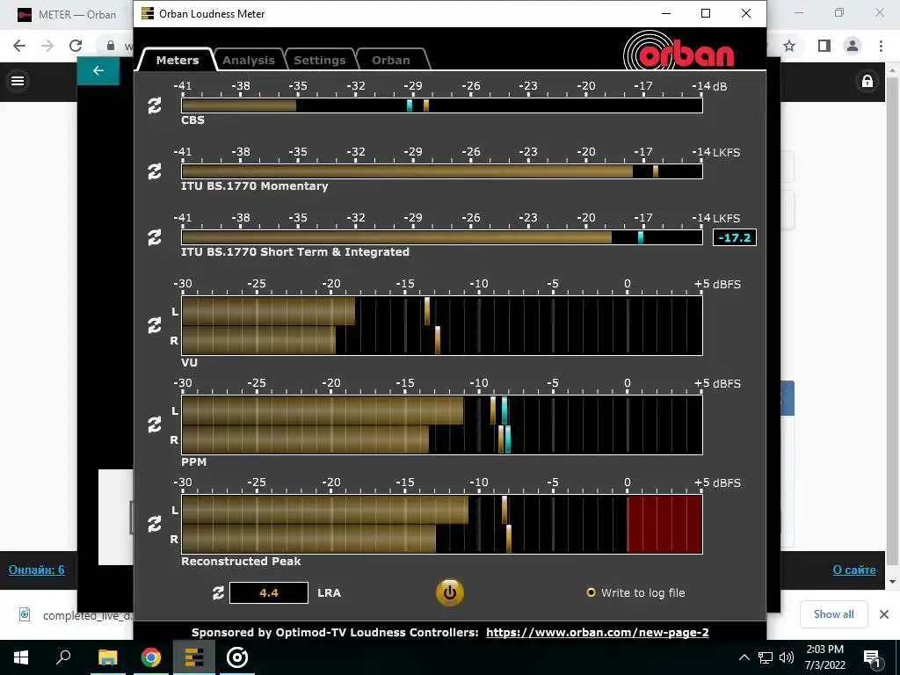Reload the Chrome page

tap(76, 46)
